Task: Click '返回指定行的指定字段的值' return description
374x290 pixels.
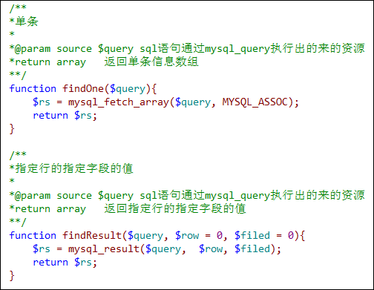Action: coord(175,208)
